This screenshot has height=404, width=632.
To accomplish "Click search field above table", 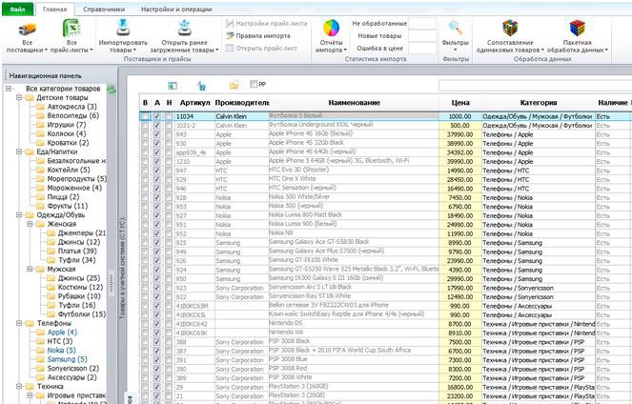I will (535, 86).
